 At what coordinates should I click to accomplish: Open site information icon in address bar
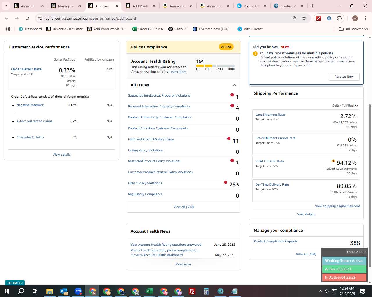click(40, 18)
